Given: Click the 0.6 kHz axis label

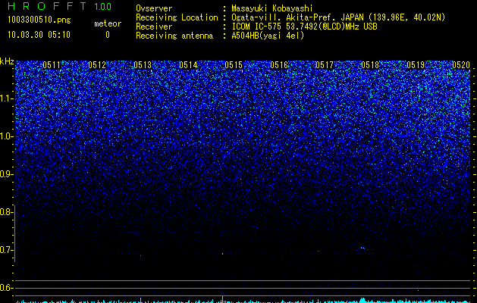Looking at the screenshot, I should [x=7, y=288].
